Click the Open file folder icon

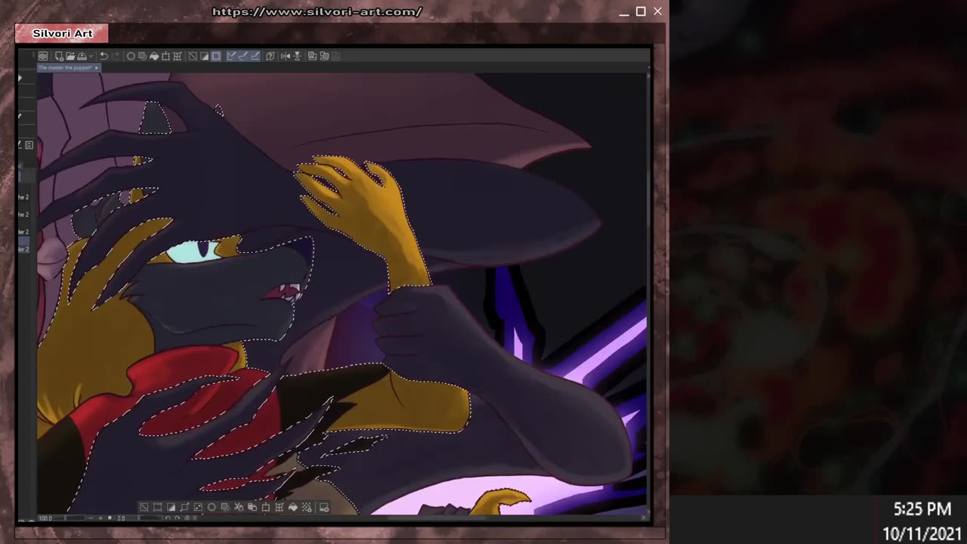pos(70,56)
